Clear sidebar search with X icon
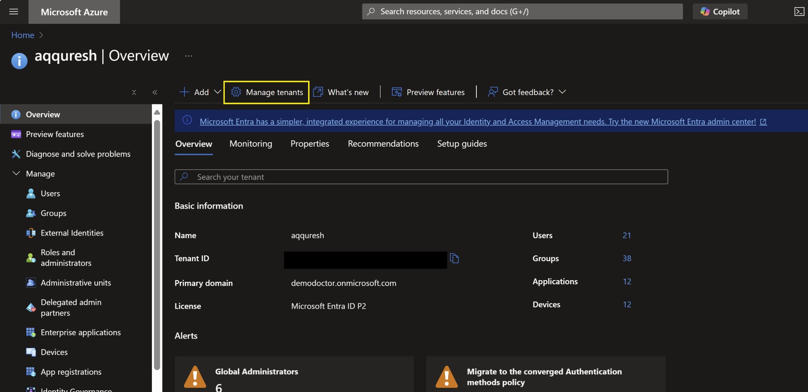This screenshot has height=392, width=808. pyautogui.click(x=134, y=92)
